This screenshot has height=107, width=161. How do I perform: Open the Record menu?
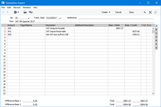(x=17, y=8)
